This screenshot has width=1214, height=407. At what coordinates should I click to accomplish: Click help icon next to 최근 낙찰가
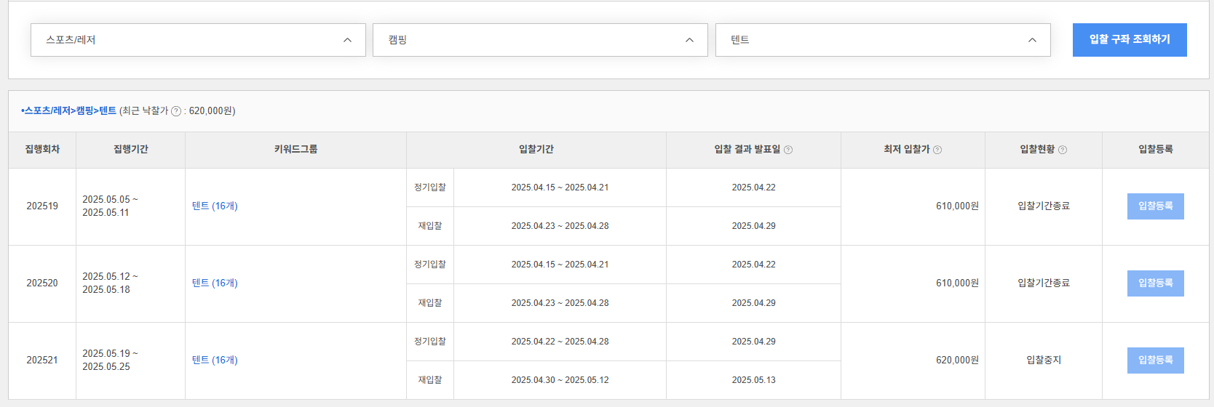click(x=175, y=111)
